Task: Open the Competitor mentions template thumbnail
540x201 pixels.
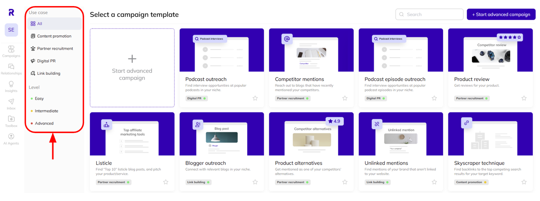Action: click(311, 50)
